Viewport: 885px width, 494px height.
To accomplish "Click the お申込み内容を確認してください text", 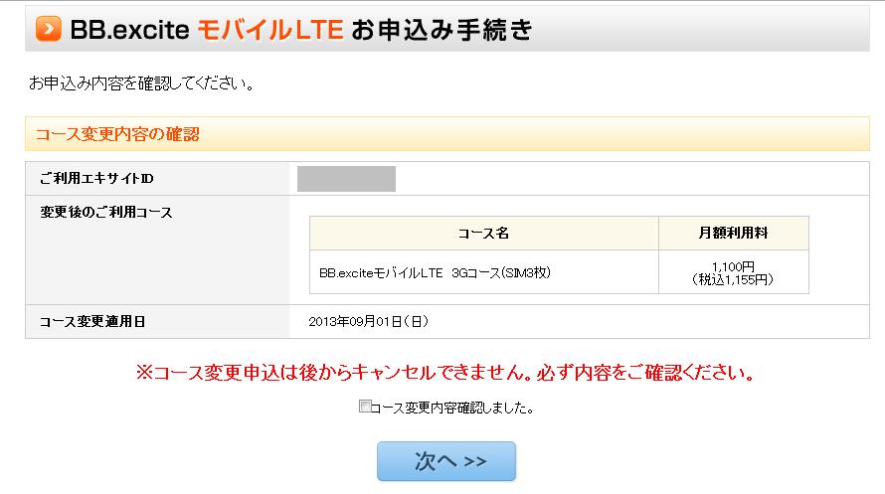I will point(141,83).
